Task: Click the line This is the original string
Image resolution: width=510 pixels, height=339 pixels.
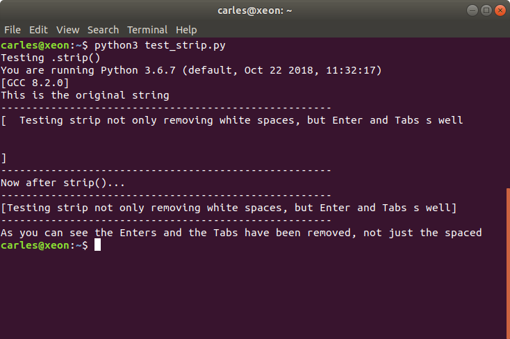Action: click(85, 95)
